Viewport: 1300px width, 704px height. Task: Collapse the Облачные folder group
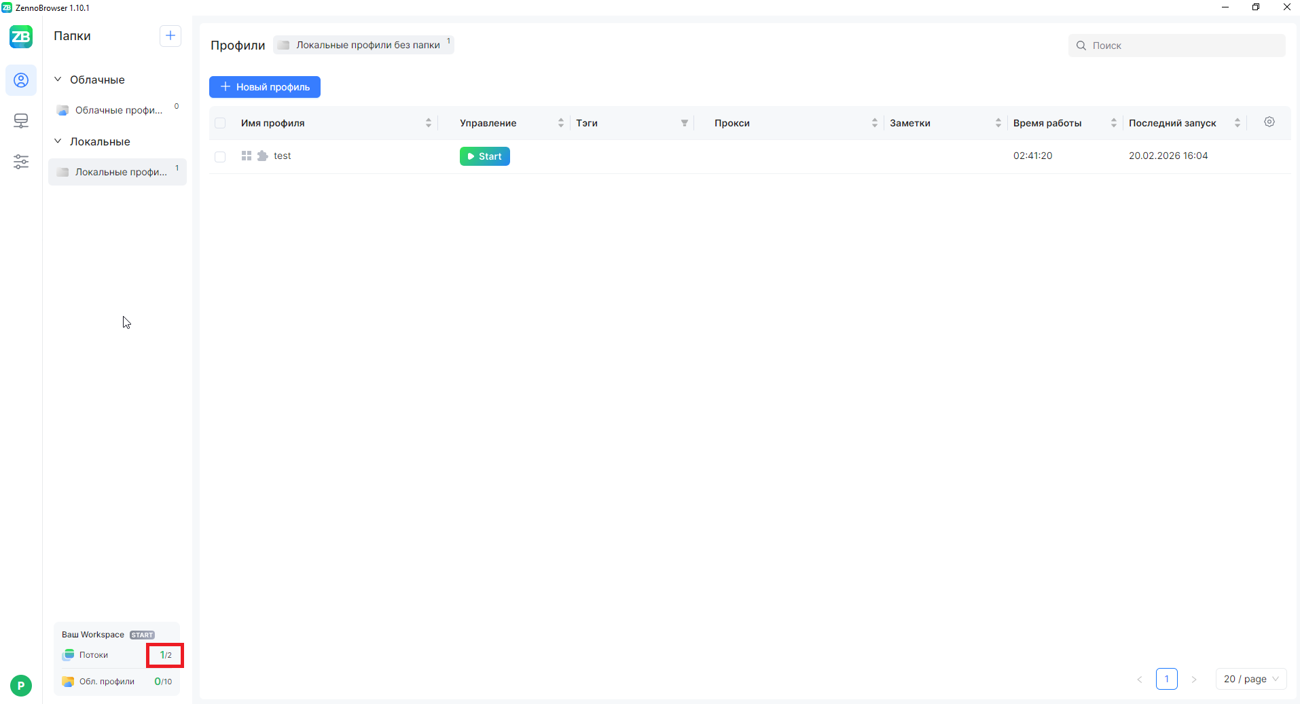tap(58, 80)
